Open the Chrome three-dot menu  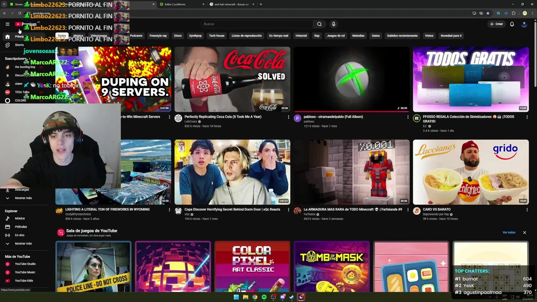[x=533, y=13]
